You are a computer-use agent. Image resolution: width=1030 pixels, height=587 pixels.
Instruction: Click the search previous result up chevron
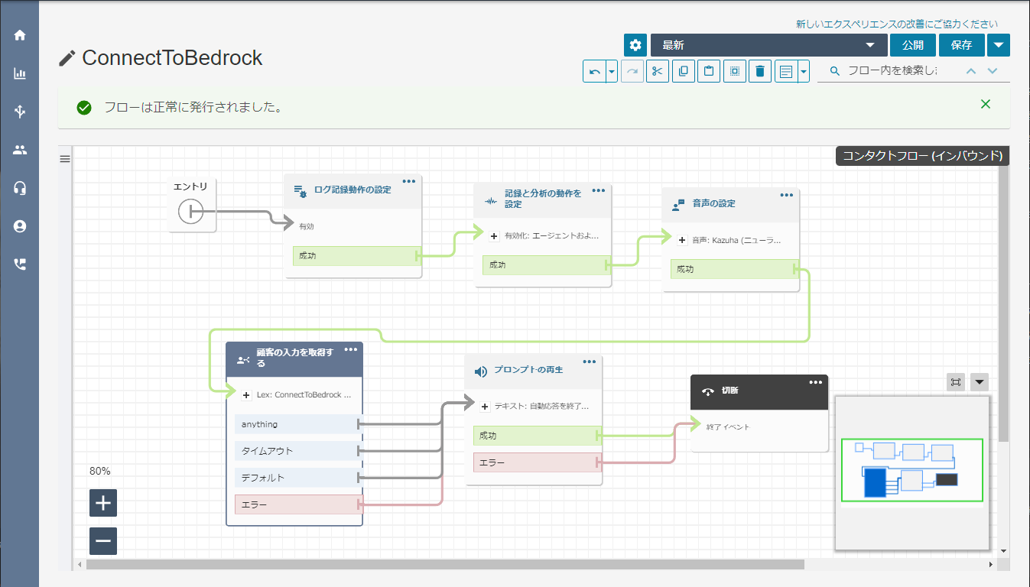(971, 70)
